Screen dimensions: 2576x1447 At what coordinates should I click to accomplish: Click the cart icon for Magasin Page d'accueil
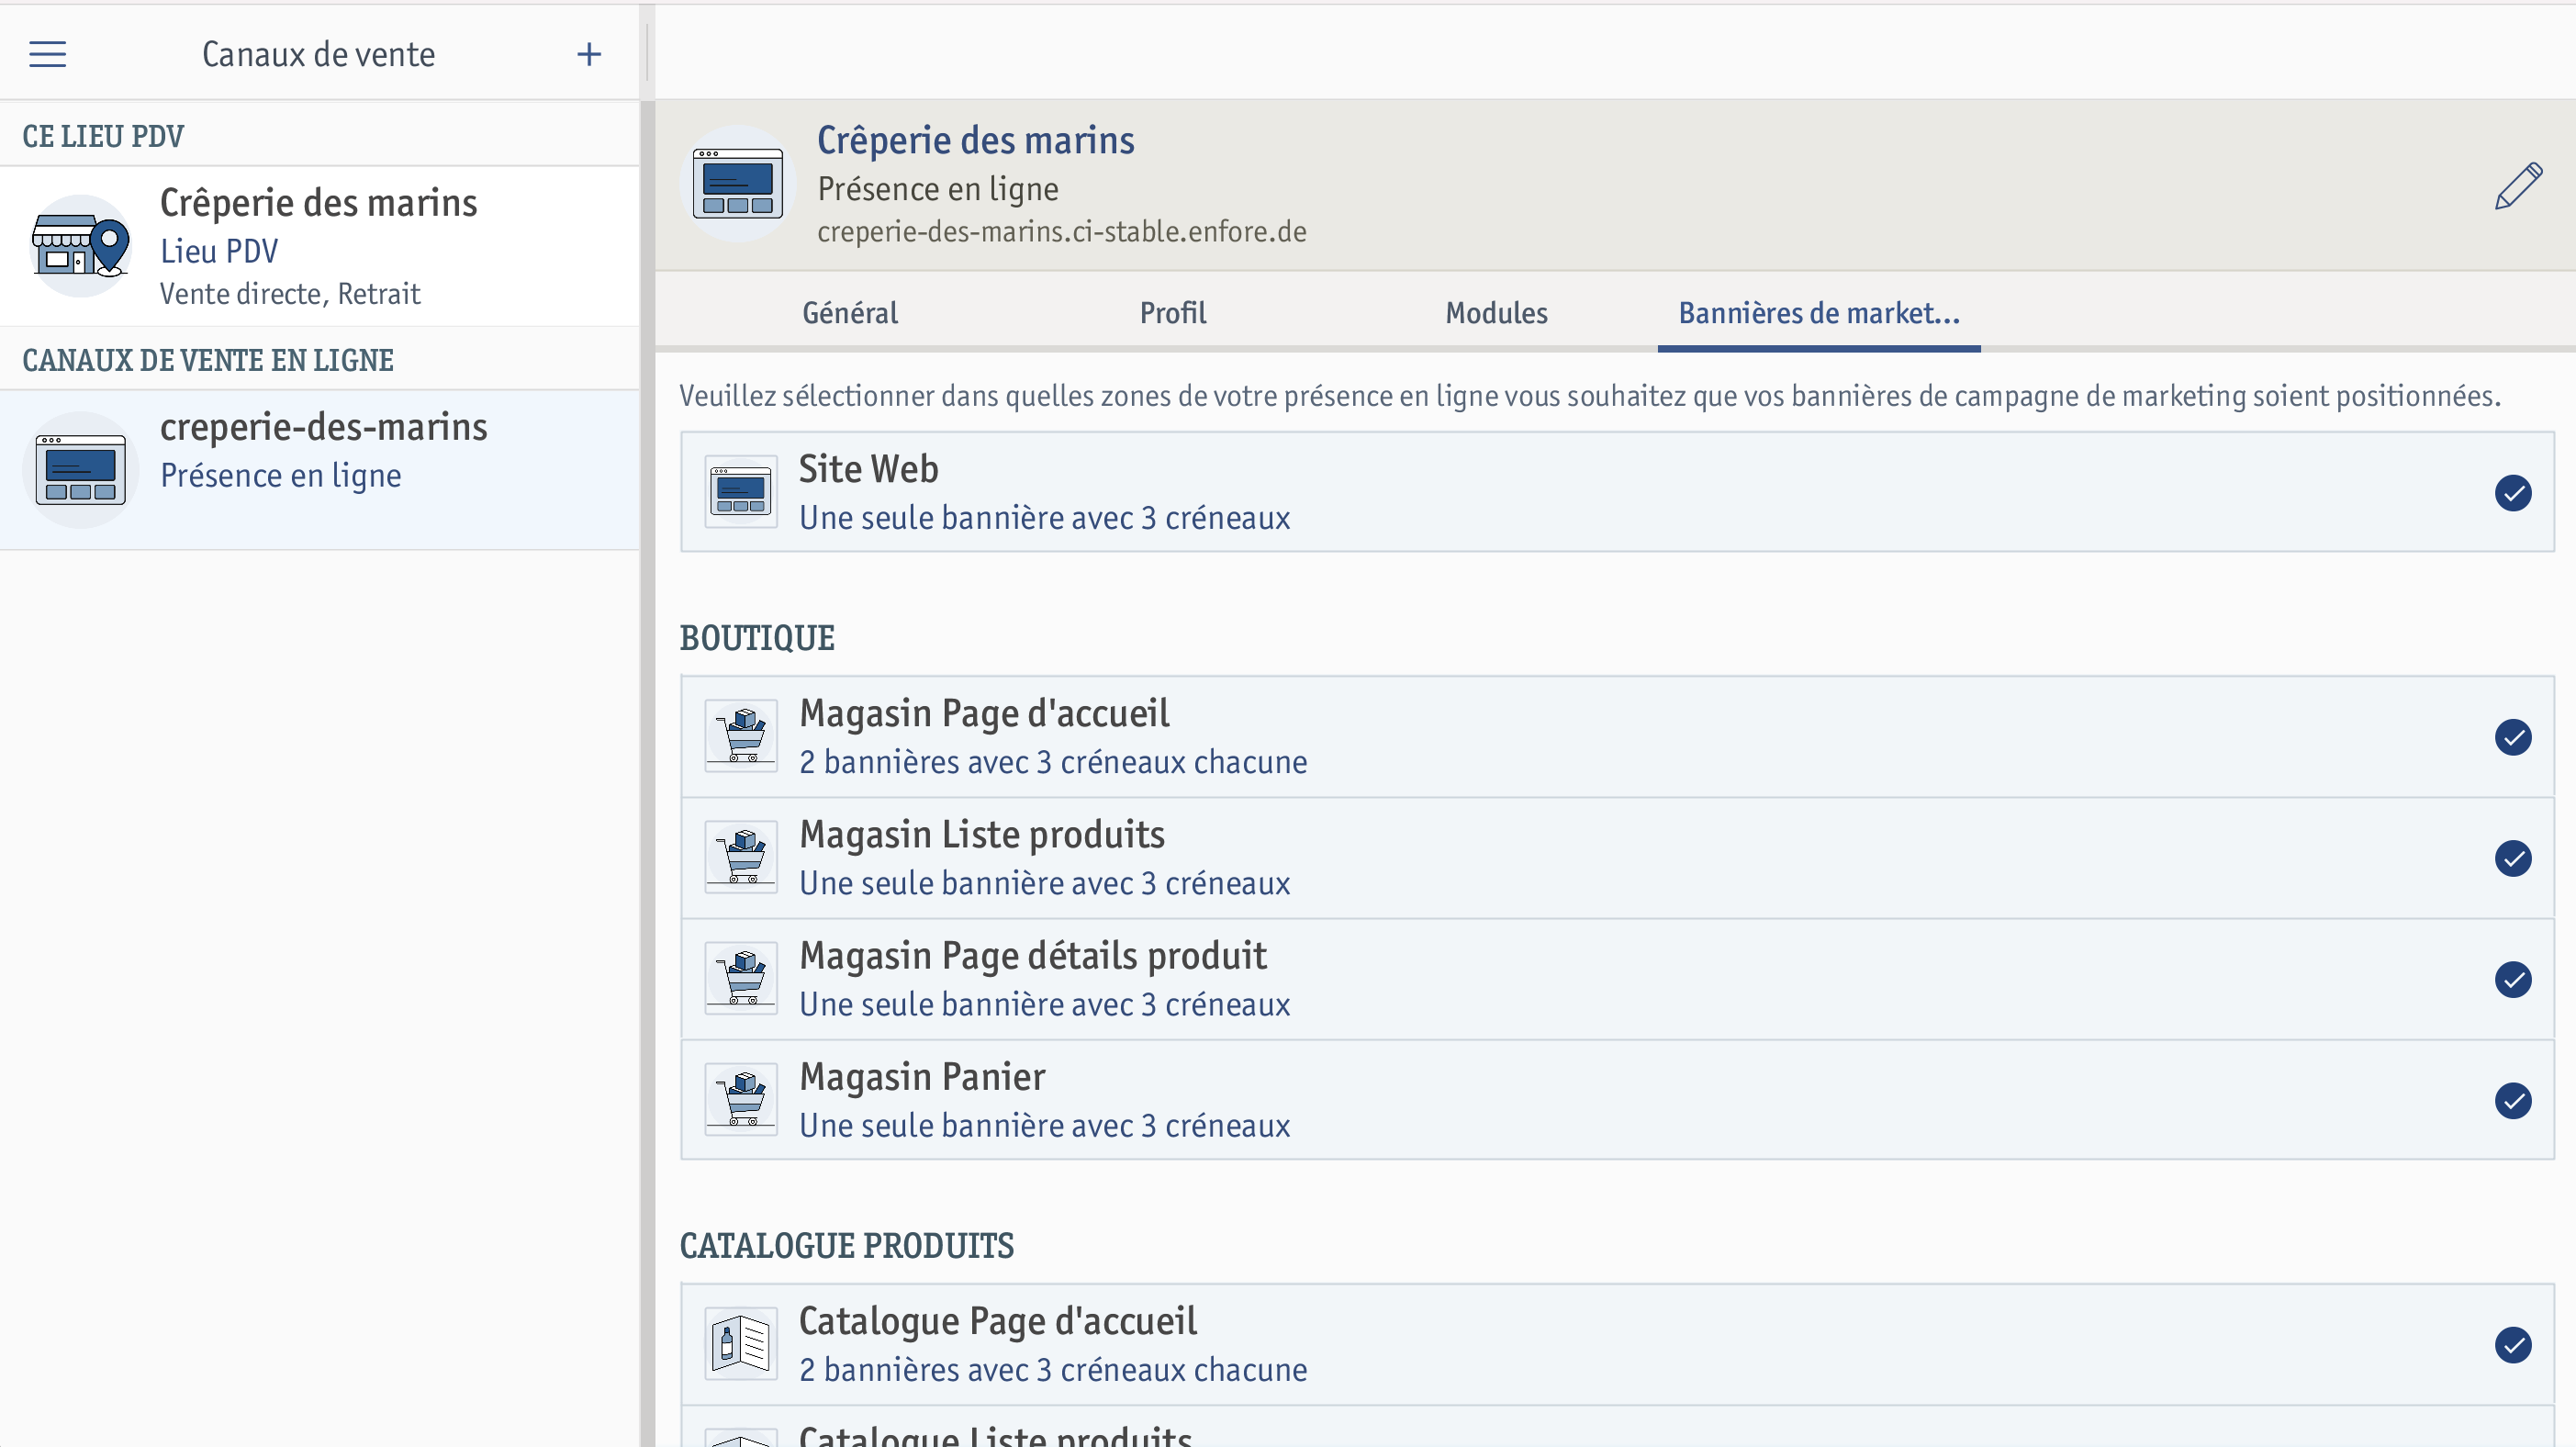[x=741, y=736]
